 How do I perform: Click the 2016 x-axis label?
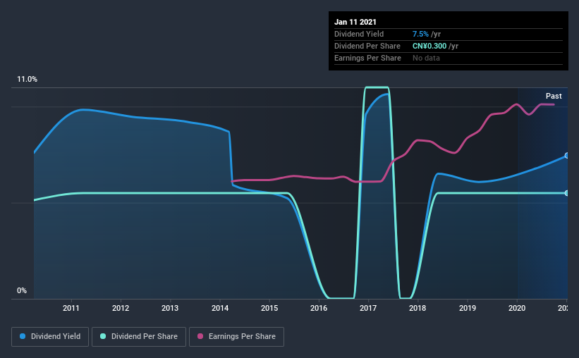pos(319,308)
